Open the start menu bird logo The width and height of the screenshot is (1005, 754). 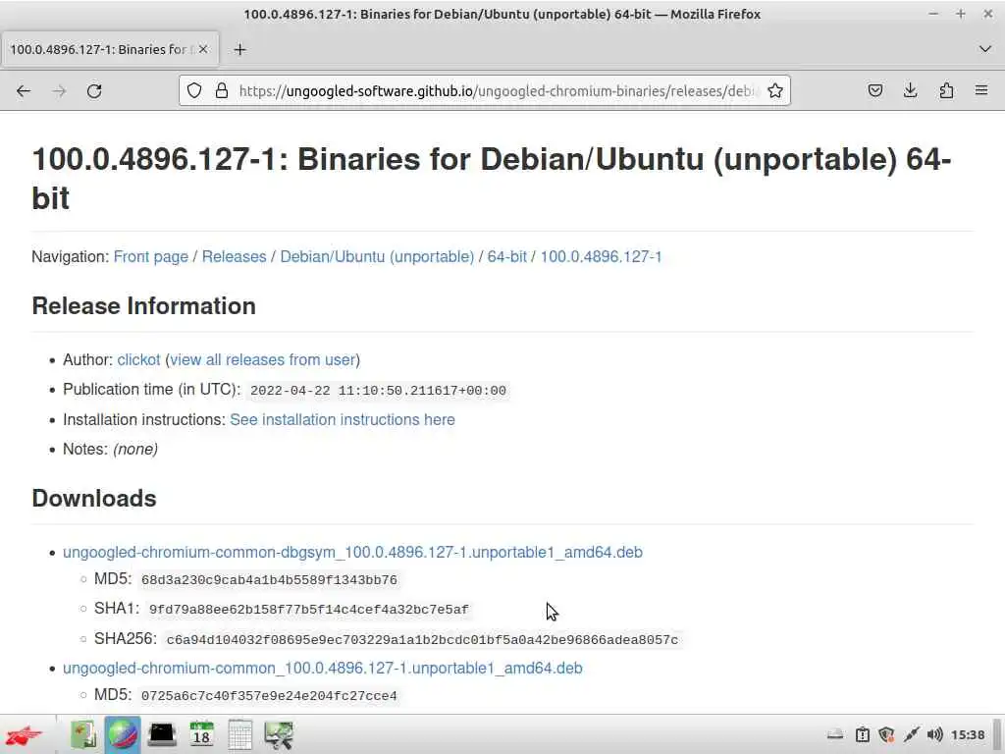coord(24,734)
